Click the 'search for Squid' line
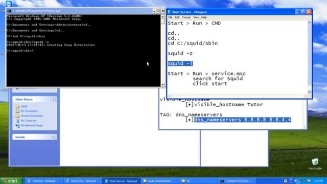The image size is (327, 184). 218,79
